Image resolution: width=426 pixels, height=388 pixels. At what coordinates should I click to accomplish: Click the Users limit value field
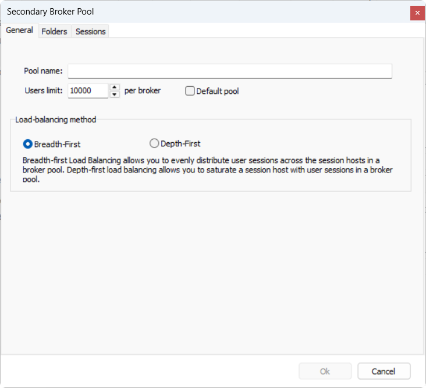tap(88, 90)
